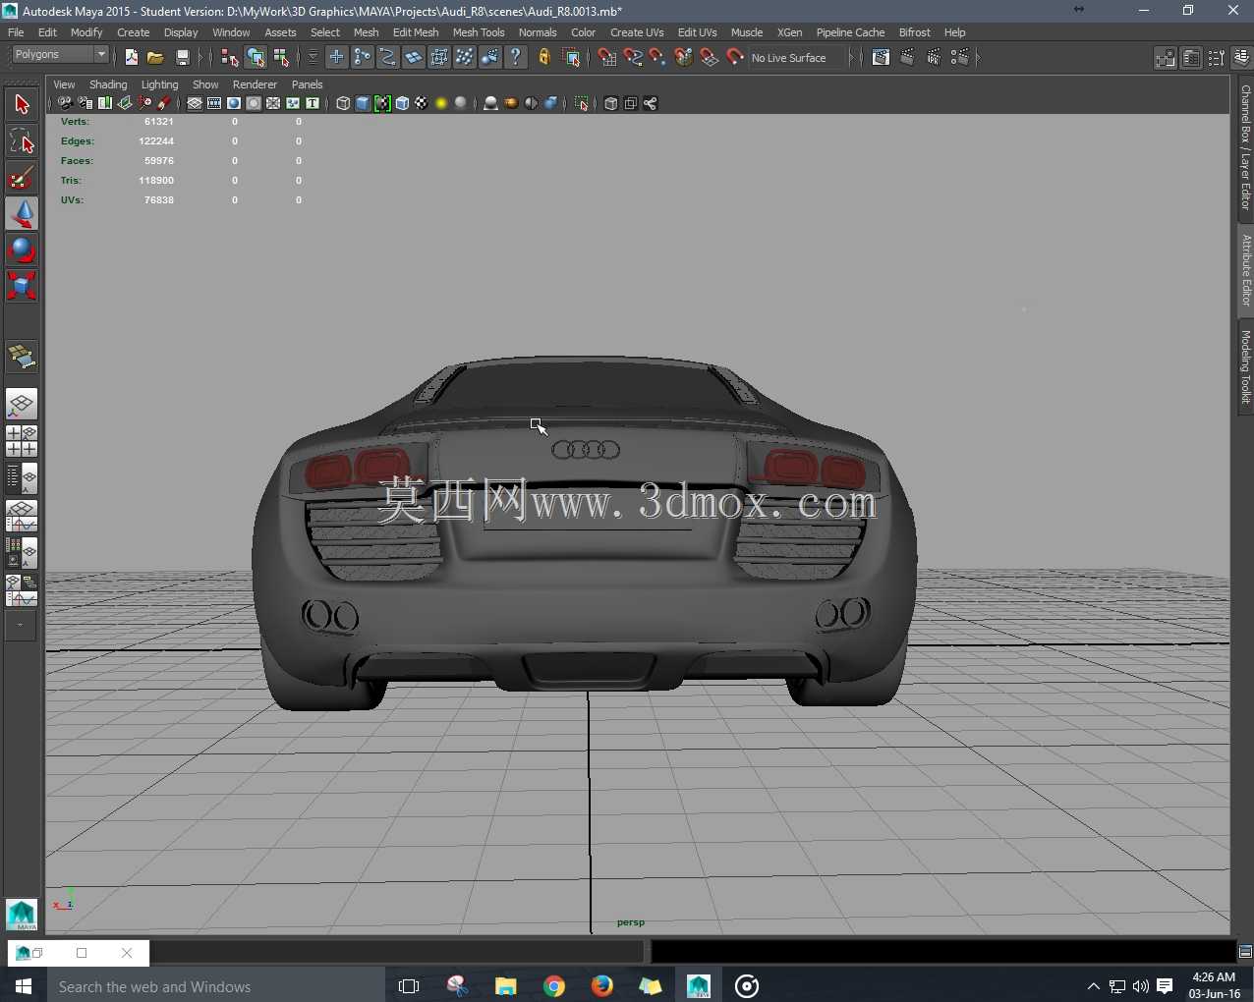Open the Lighting viewport menu

click(159, 84)
